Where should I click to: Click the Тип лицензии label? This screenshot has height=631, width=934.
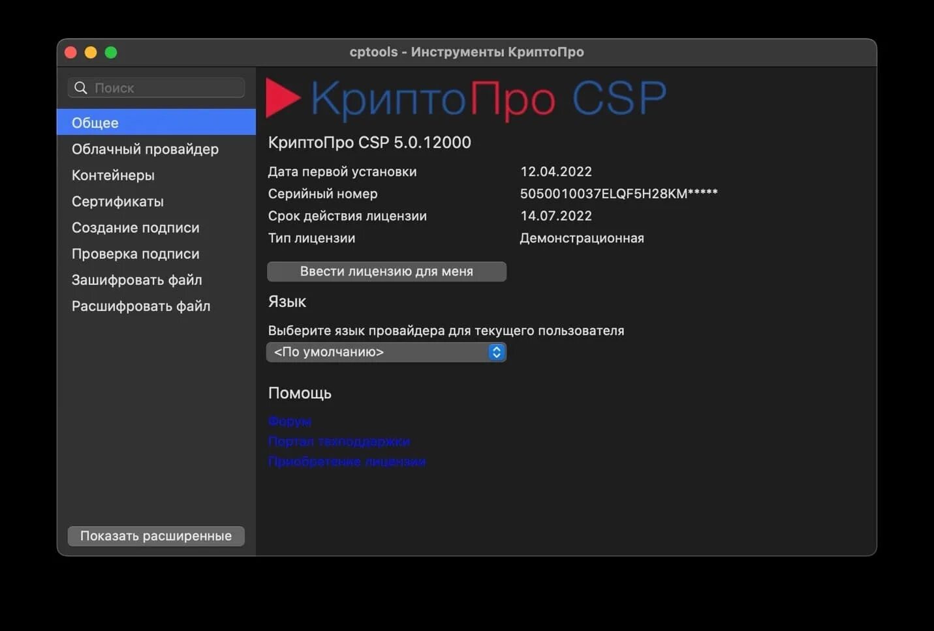pos(312,238)
